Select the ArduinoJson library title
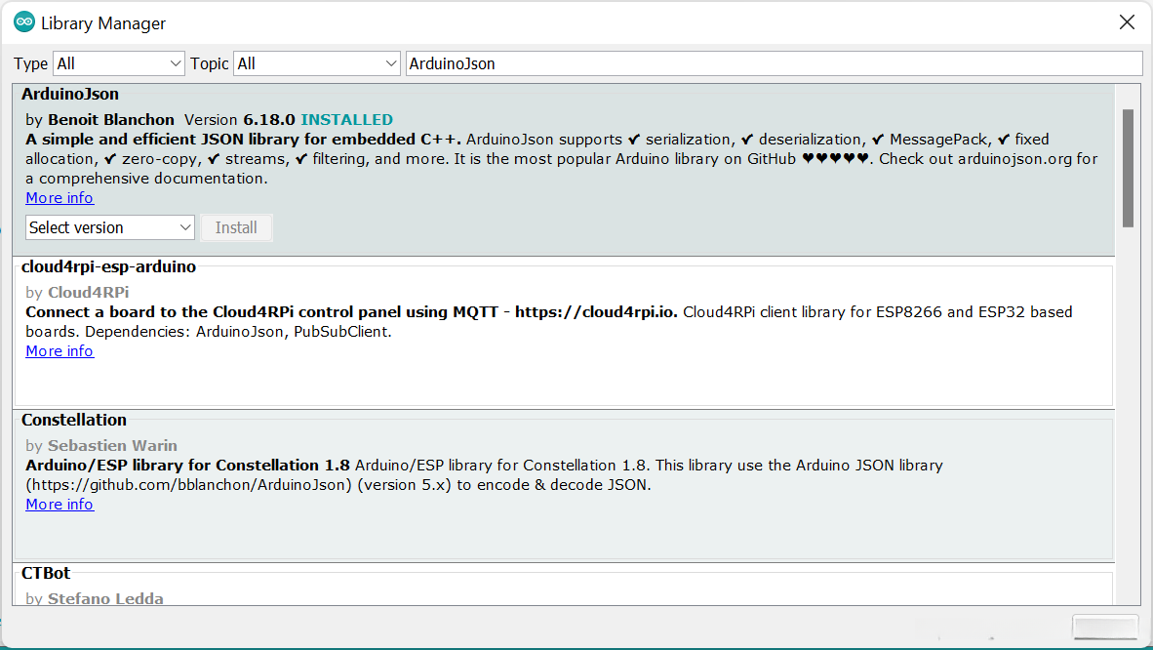Screen dimensions: 1153x650 70,95
